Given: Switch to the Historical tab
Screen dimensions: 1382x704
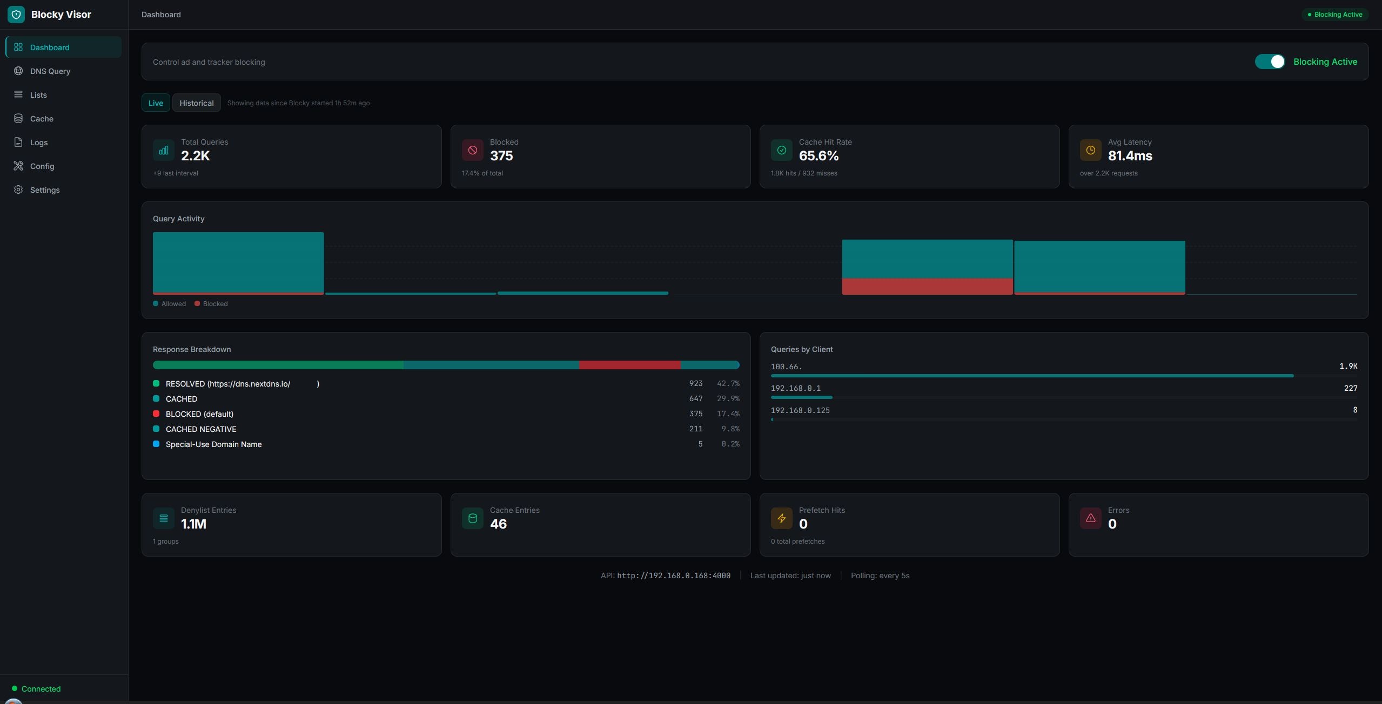Looking at the screenshot, I should (196, 103).
